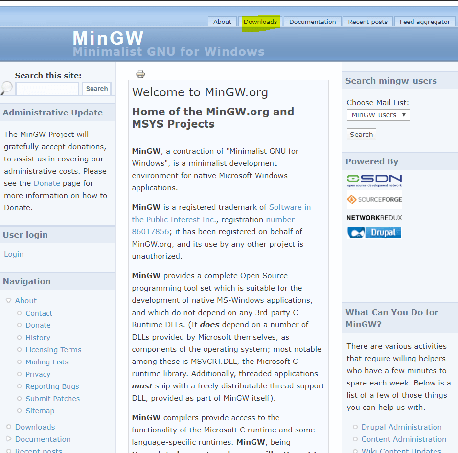Image resolution: width=458 pixels, height=453 pixels.
Task: Open Documentation in the Navigation sidebar
Action: tap(43, 439)
